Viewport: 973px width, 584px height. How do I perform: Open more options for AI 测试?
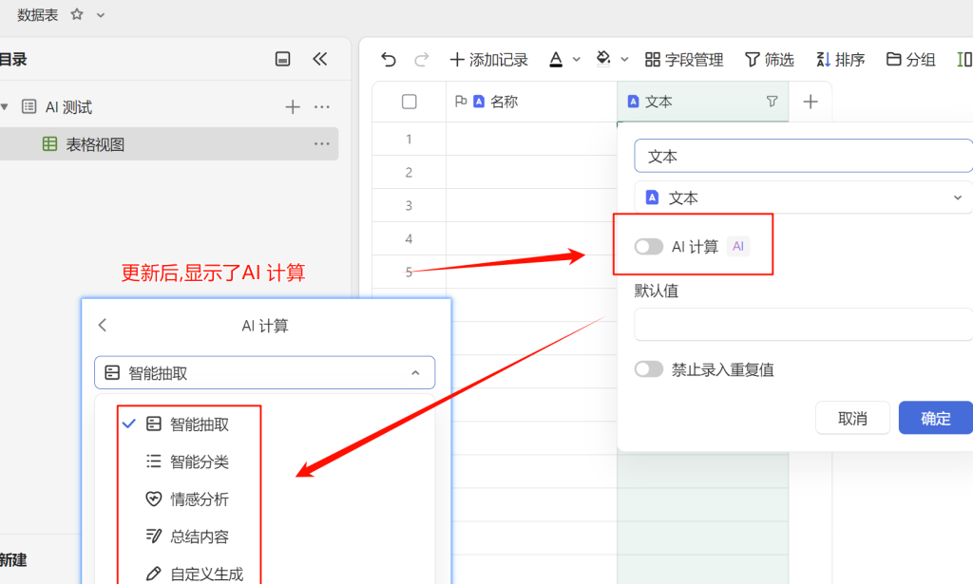(321, 107)
